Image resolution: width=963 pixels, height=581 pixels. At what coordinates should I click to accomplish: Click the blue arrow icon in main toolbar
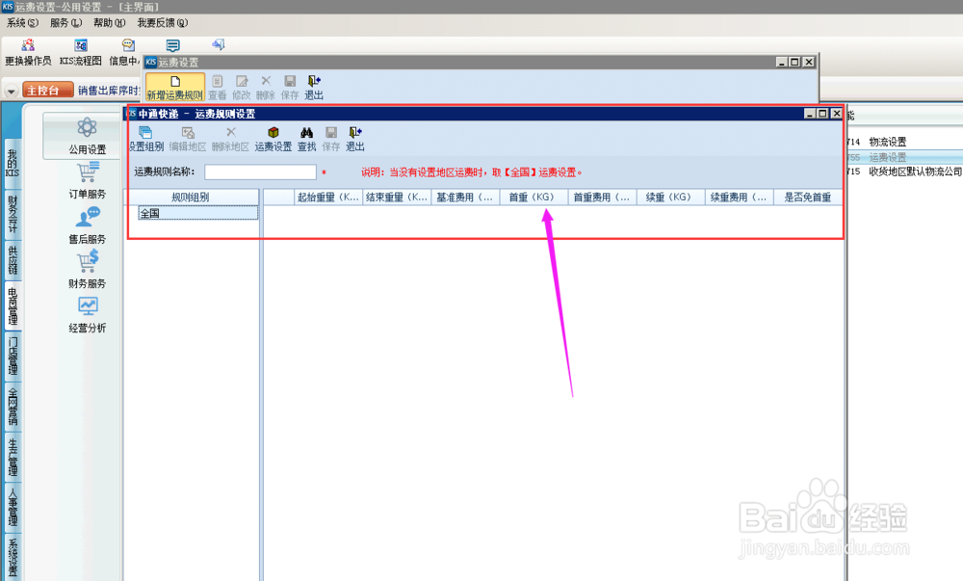tap(218, 45)
